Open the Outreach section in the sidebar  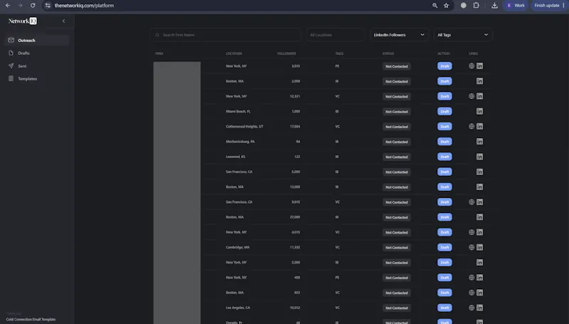pyautogui.click(x=37, y=41)
